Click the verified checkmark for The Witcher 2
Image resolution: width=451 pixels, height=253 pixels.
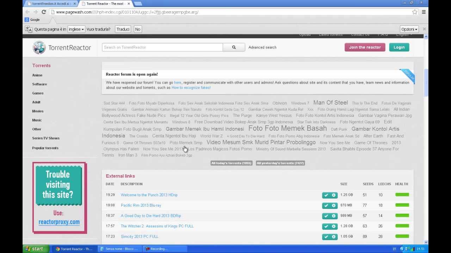point(326,226)
